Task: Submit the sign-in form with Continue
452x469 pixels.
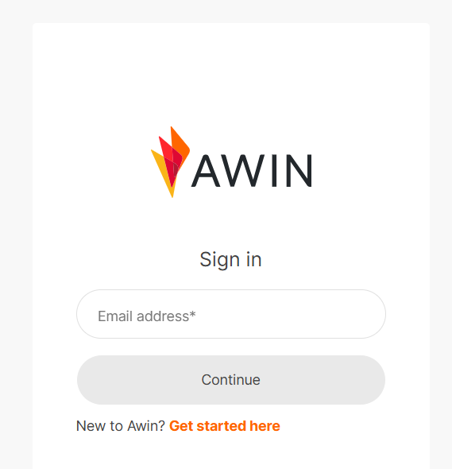Action: coord(231,380)
